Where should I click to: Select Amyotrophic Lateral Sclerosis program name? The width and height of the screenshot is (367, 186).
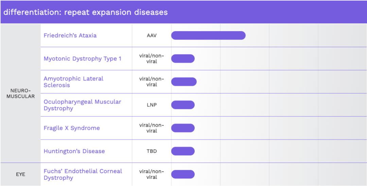pos(73,82)
